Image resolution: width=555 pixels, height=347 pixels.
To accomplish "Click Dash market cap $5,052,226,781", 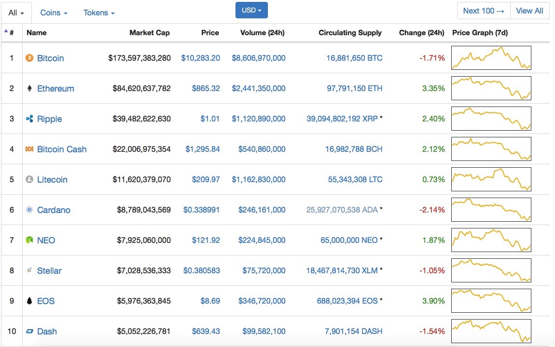I will tap(144, 332).
